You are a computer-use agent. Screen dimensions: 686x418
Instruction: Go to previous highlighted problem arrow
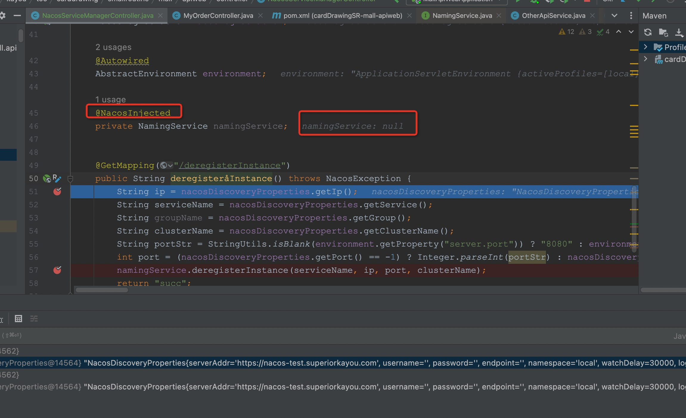click(x=619, y=32)
